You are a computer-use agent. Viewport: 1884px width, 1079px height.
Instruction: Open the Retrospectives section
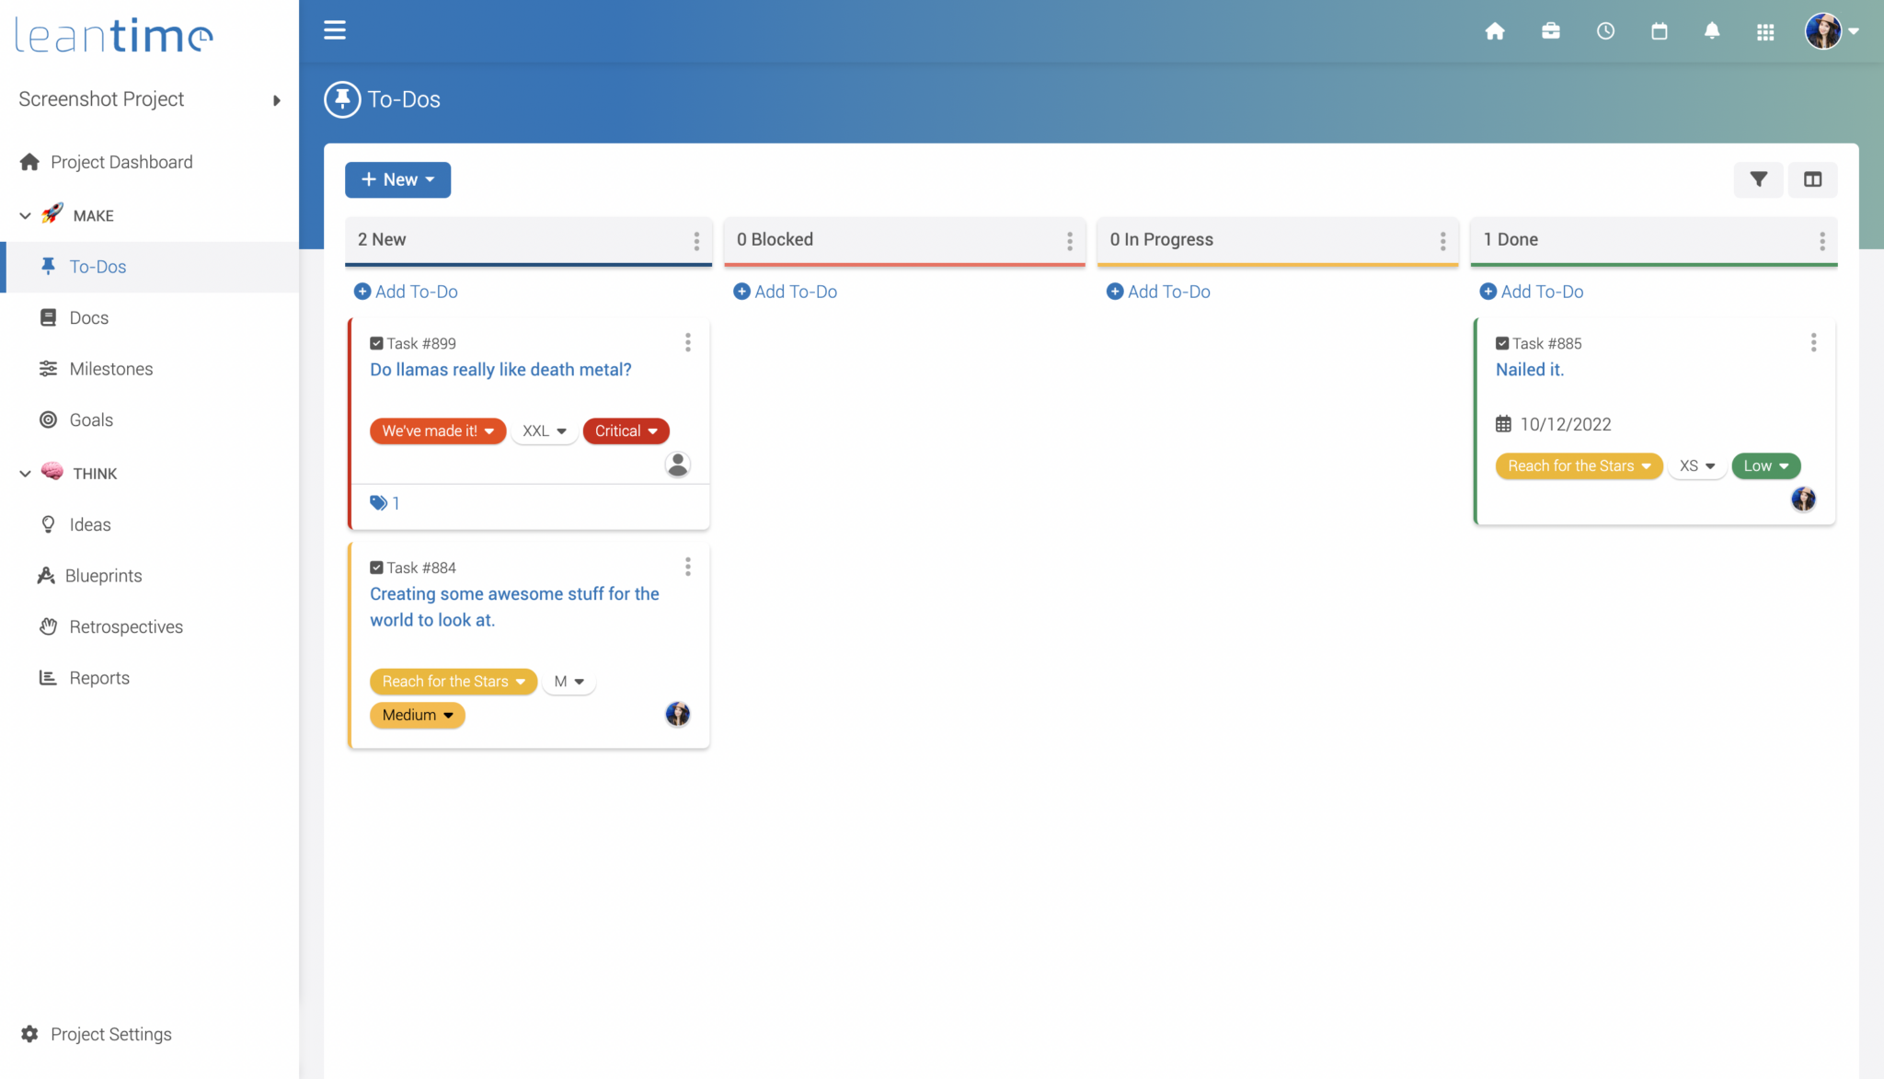coord(125,626)
